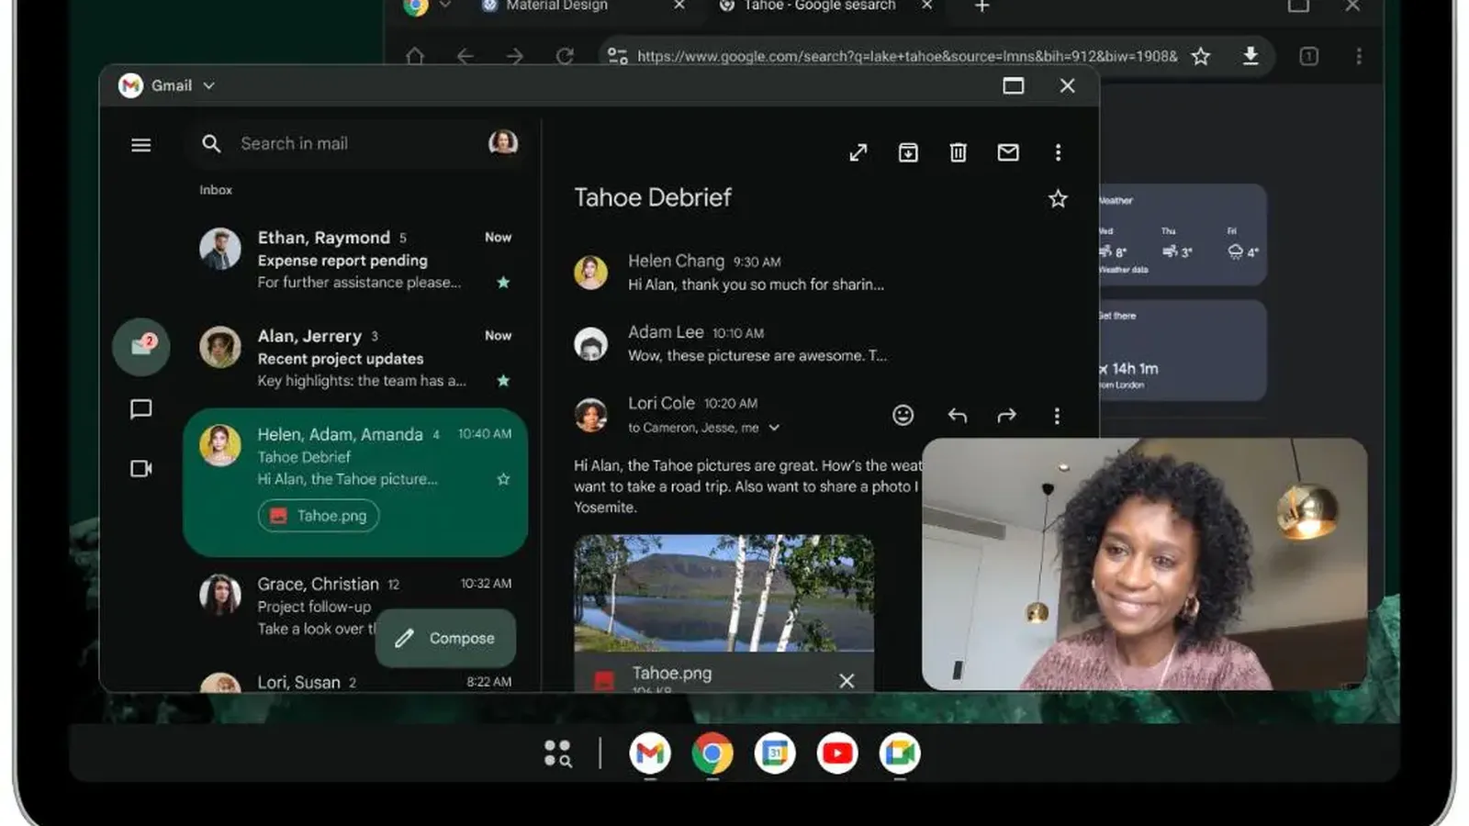Add emoji reaction to Lori Cole's message
The image size is (1469, 826).
pyautogui.click(x=903, y=415)
